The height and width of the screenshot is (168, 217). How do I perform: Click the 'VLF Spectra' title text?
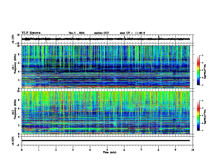(31, 33)
